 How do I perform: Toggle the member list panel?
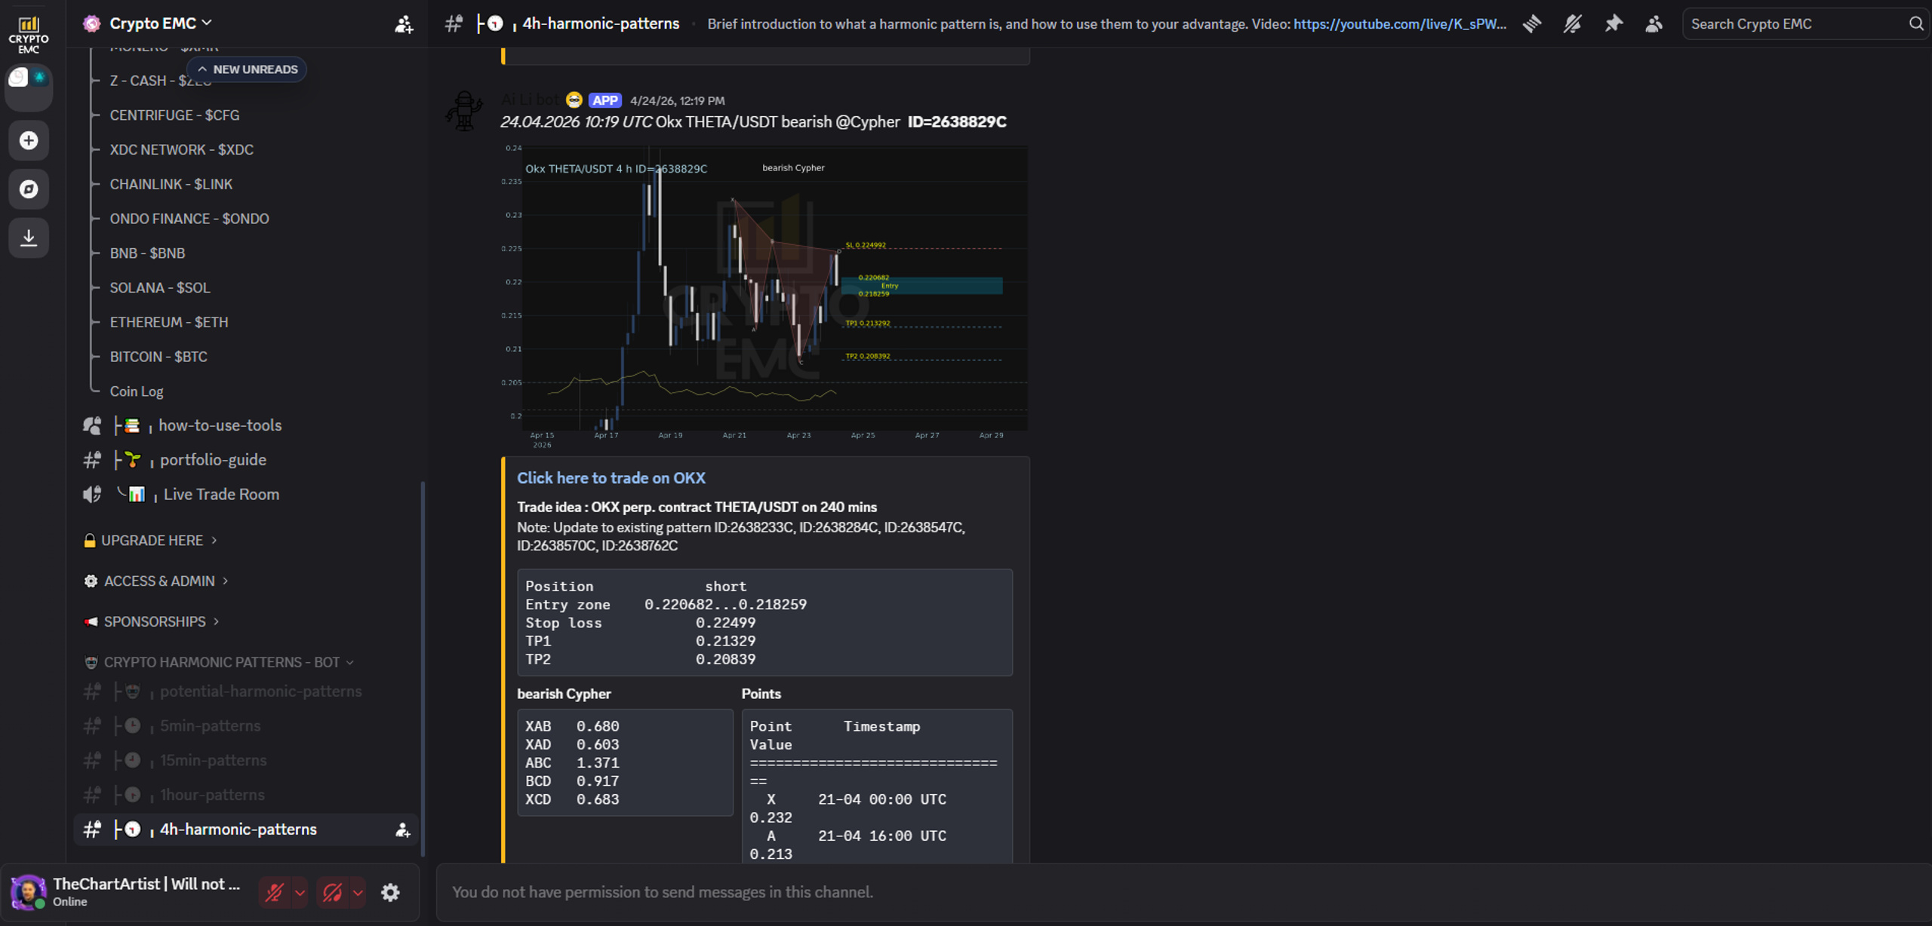pos(1654,24)
